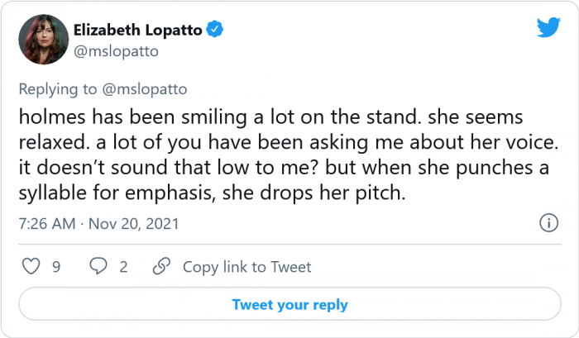Screen dimensions: 579x338
Task: Click the like count number 9
Action: point(55,266)
